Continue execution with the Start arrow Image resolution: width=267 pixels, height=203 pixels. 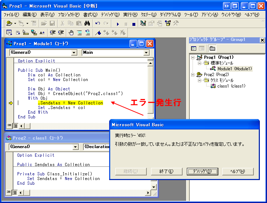pos(118,24)
